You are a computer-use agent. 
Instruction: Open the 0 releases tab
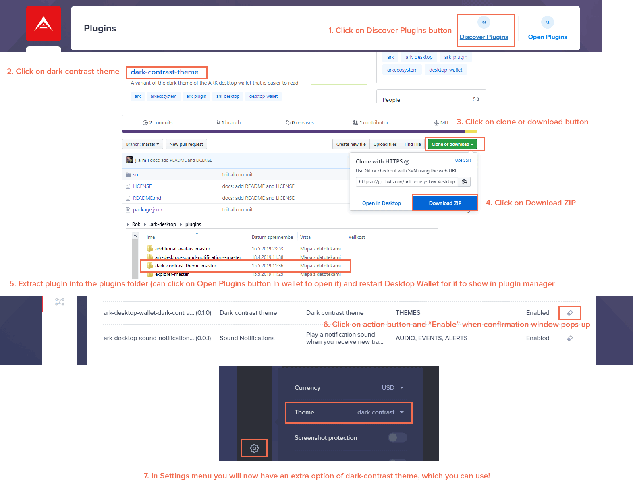pyautogui.click(x=300, y=123)
